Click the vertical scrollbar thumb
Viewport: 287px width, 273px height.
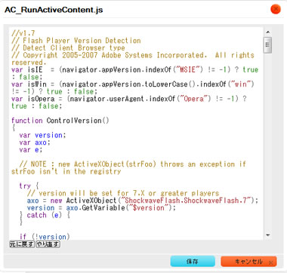267,45
